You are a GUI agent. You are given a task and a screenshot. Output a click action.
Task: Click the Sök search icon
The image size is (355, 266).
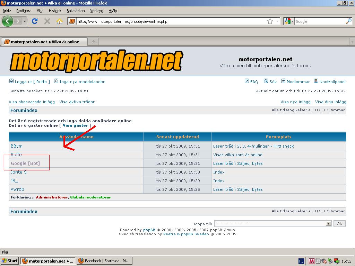point(266,81)
